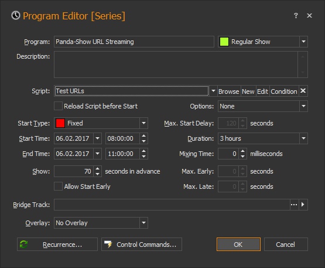This screenshot has height=268, width=325.
Task: Expand the Overlay dropdown list
Action: click(x=143, y=223)
